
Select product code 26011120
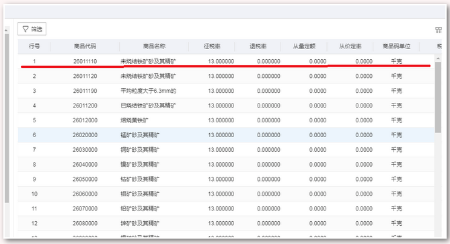click(85, 76)
